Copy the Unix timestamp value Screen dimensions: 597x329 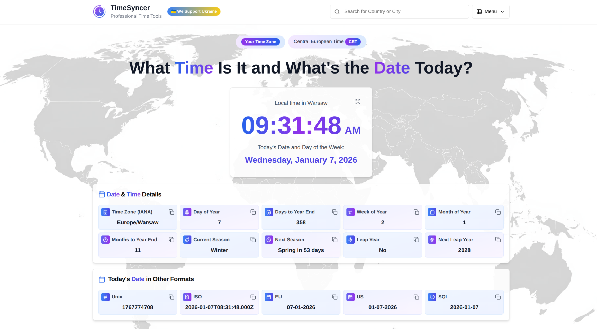tap(171, 297)
